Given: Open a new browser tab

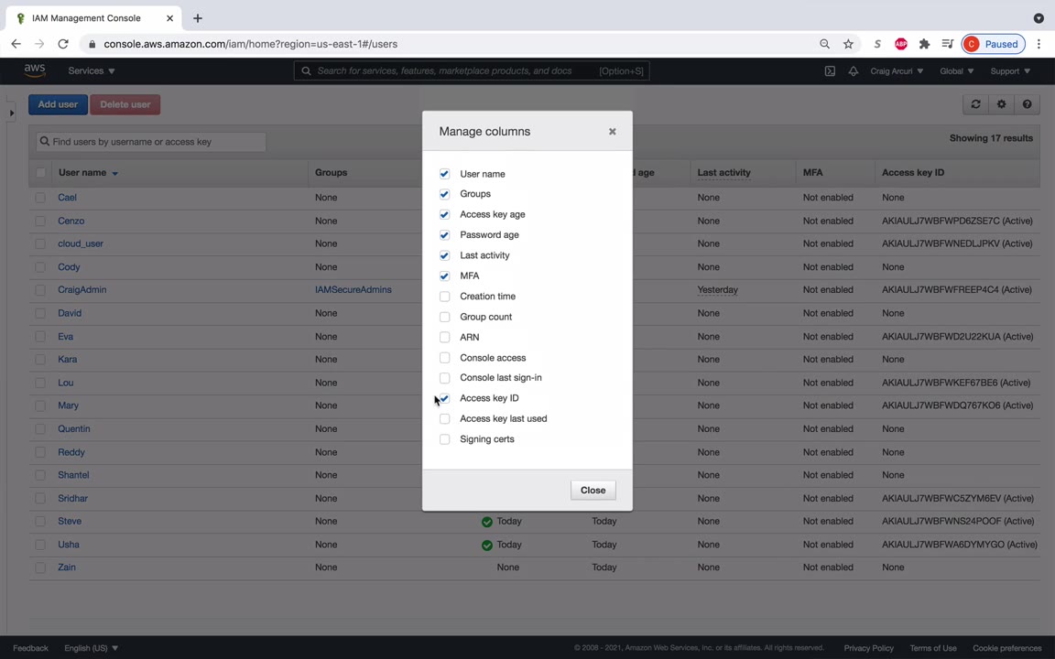Looking at the screenshot, I should [x=197, y=18].
